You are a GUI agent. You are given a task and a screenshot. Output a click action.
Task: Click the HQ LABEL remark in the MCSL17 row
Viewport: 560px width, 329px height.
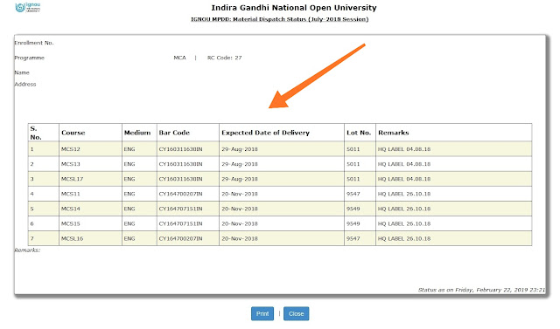click(x=404, y=179)
